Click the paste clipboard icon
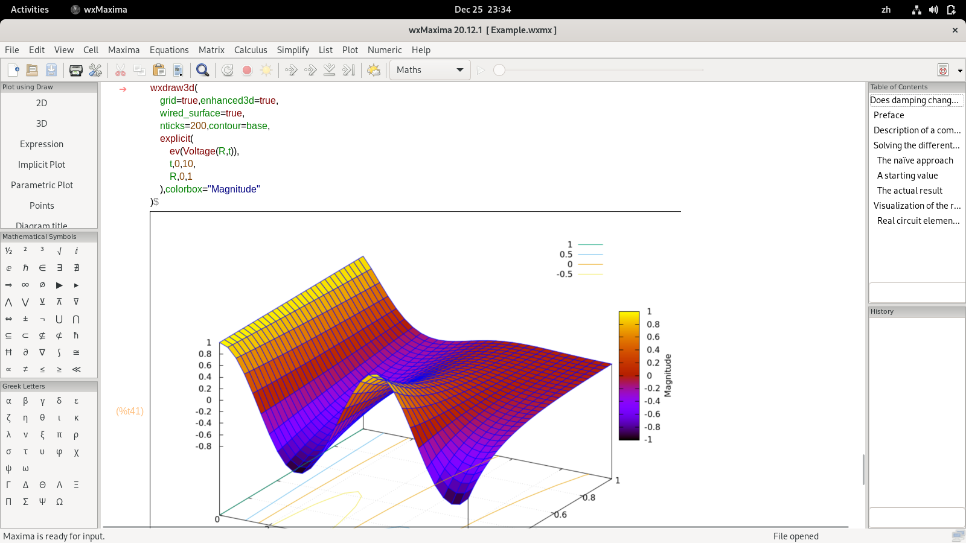Screen dimensions: 966x543 159,70
